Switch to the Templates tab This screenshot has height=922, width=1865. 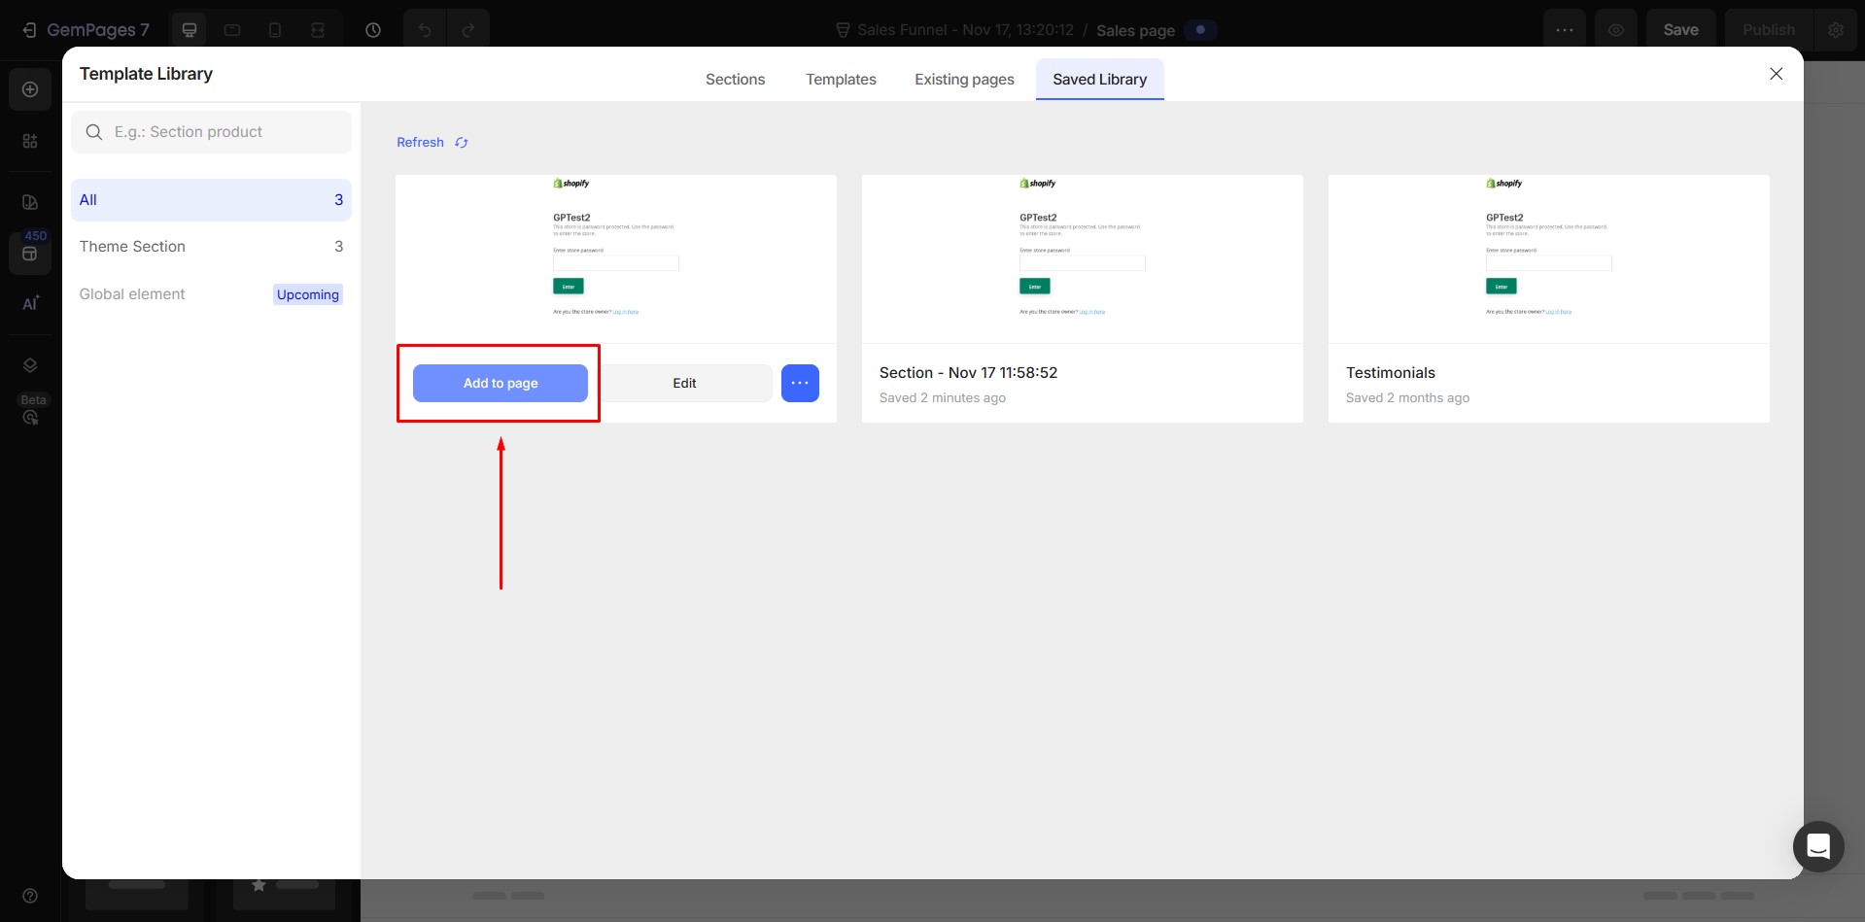[841, 80]
